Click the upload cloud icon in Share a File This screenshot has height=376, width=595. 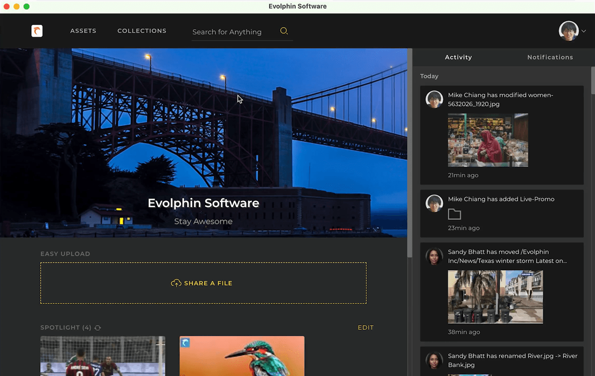176,283
